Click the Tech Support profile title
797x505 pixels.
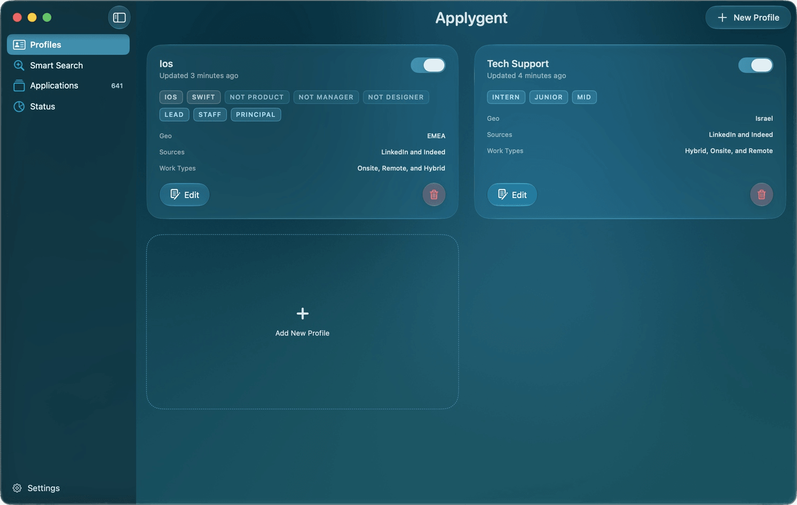tap(518, 64)
